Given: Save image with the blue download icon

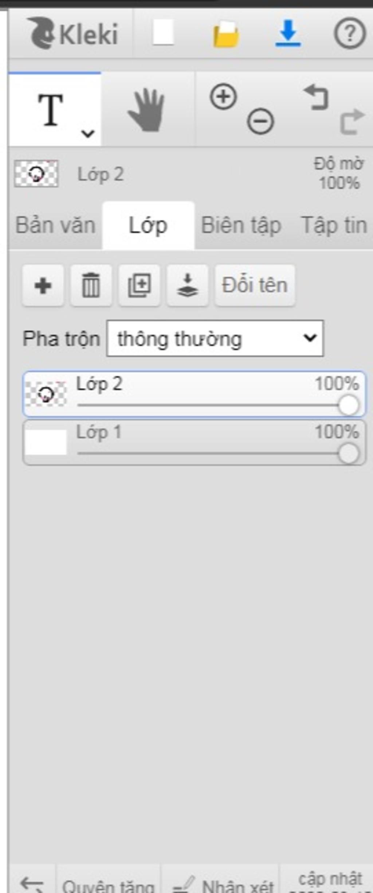Looking at the screenshot, I should coord(288,34).
